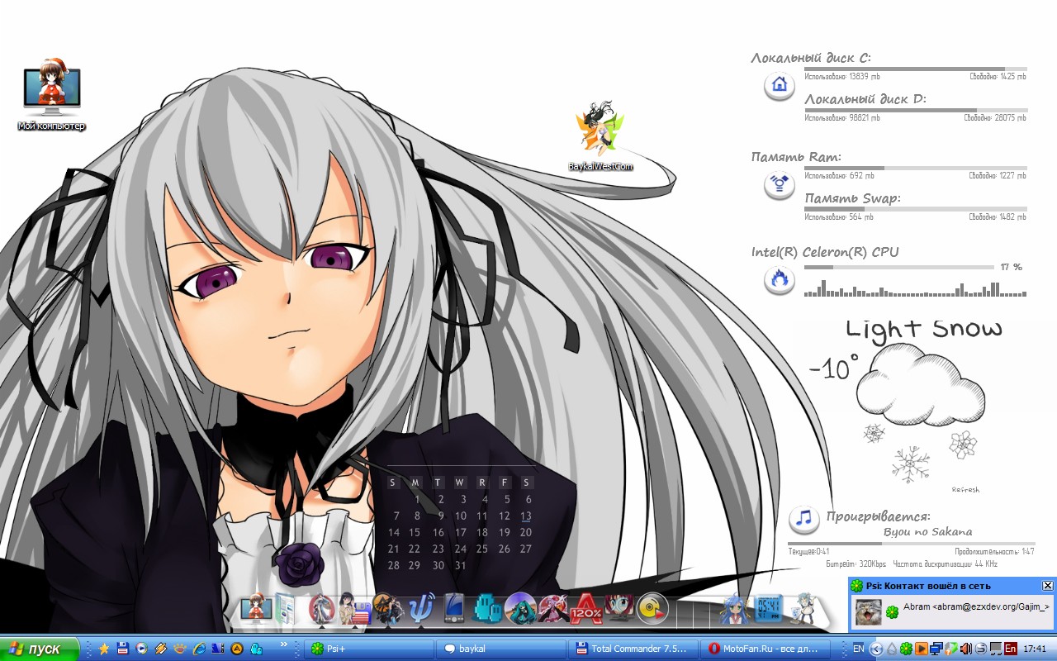The width and height of the screenshot is (1057, 661).
Task: Click the system clock 17:41
Action: click(x=1035, y=649)
